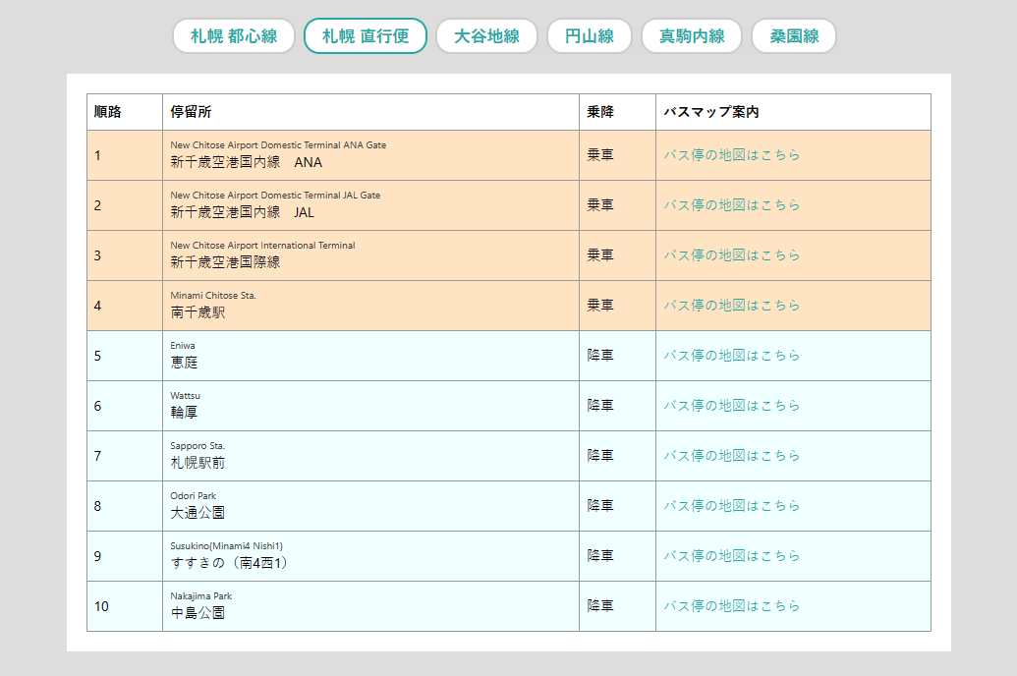Click the 新千歳空港国内線 JAL stop name
The width and height of the screenshot is (1017, 676).
pyautogui.click(x=242, y=212)
